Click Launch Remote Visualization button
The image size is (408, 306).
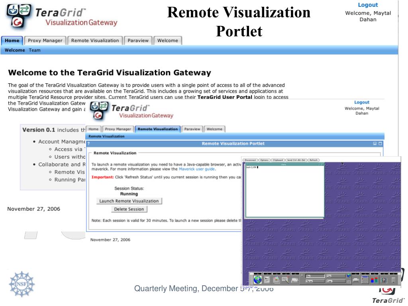coord(129,201)
